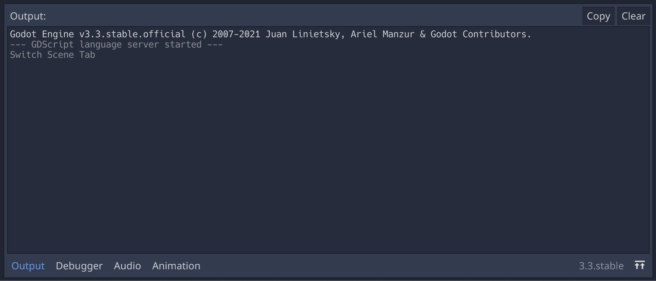Click 'v3.3.stable.official' in the first log line

(132, 34)
